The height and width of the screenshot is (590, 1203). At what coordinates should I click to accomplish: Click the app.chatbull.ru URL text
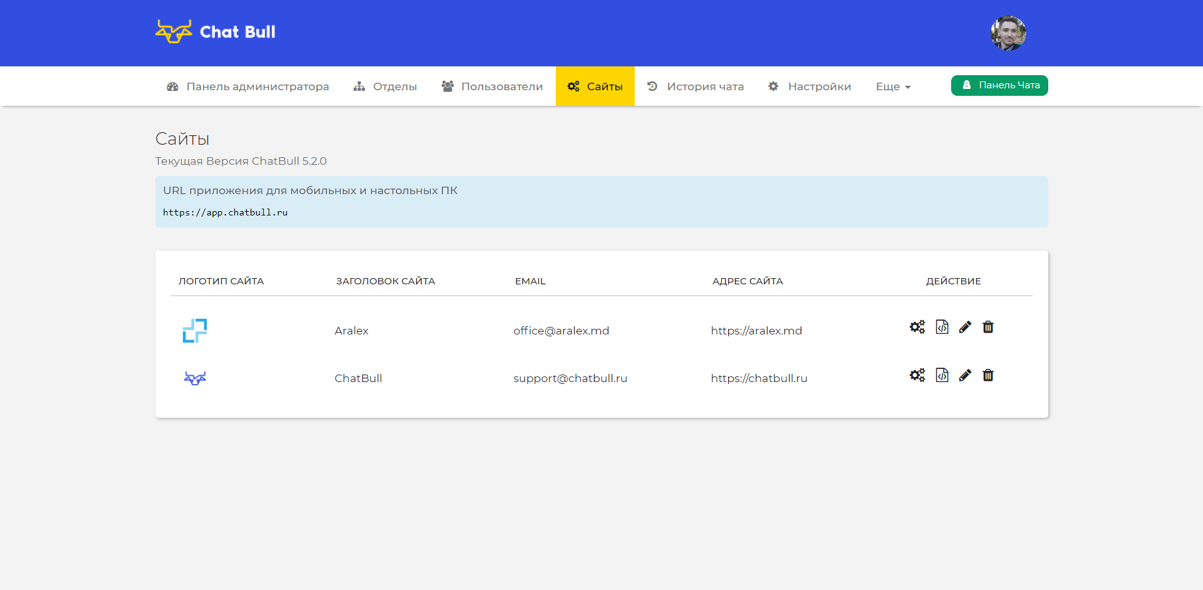(226, 212)
